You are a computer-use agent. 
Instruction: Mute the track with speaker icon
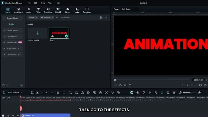click(x=13, y=116)
